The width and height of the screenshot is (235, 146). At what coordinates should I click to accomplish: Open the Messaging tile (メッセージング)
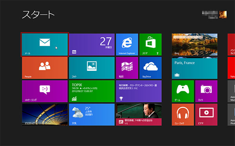click(45, 91)
